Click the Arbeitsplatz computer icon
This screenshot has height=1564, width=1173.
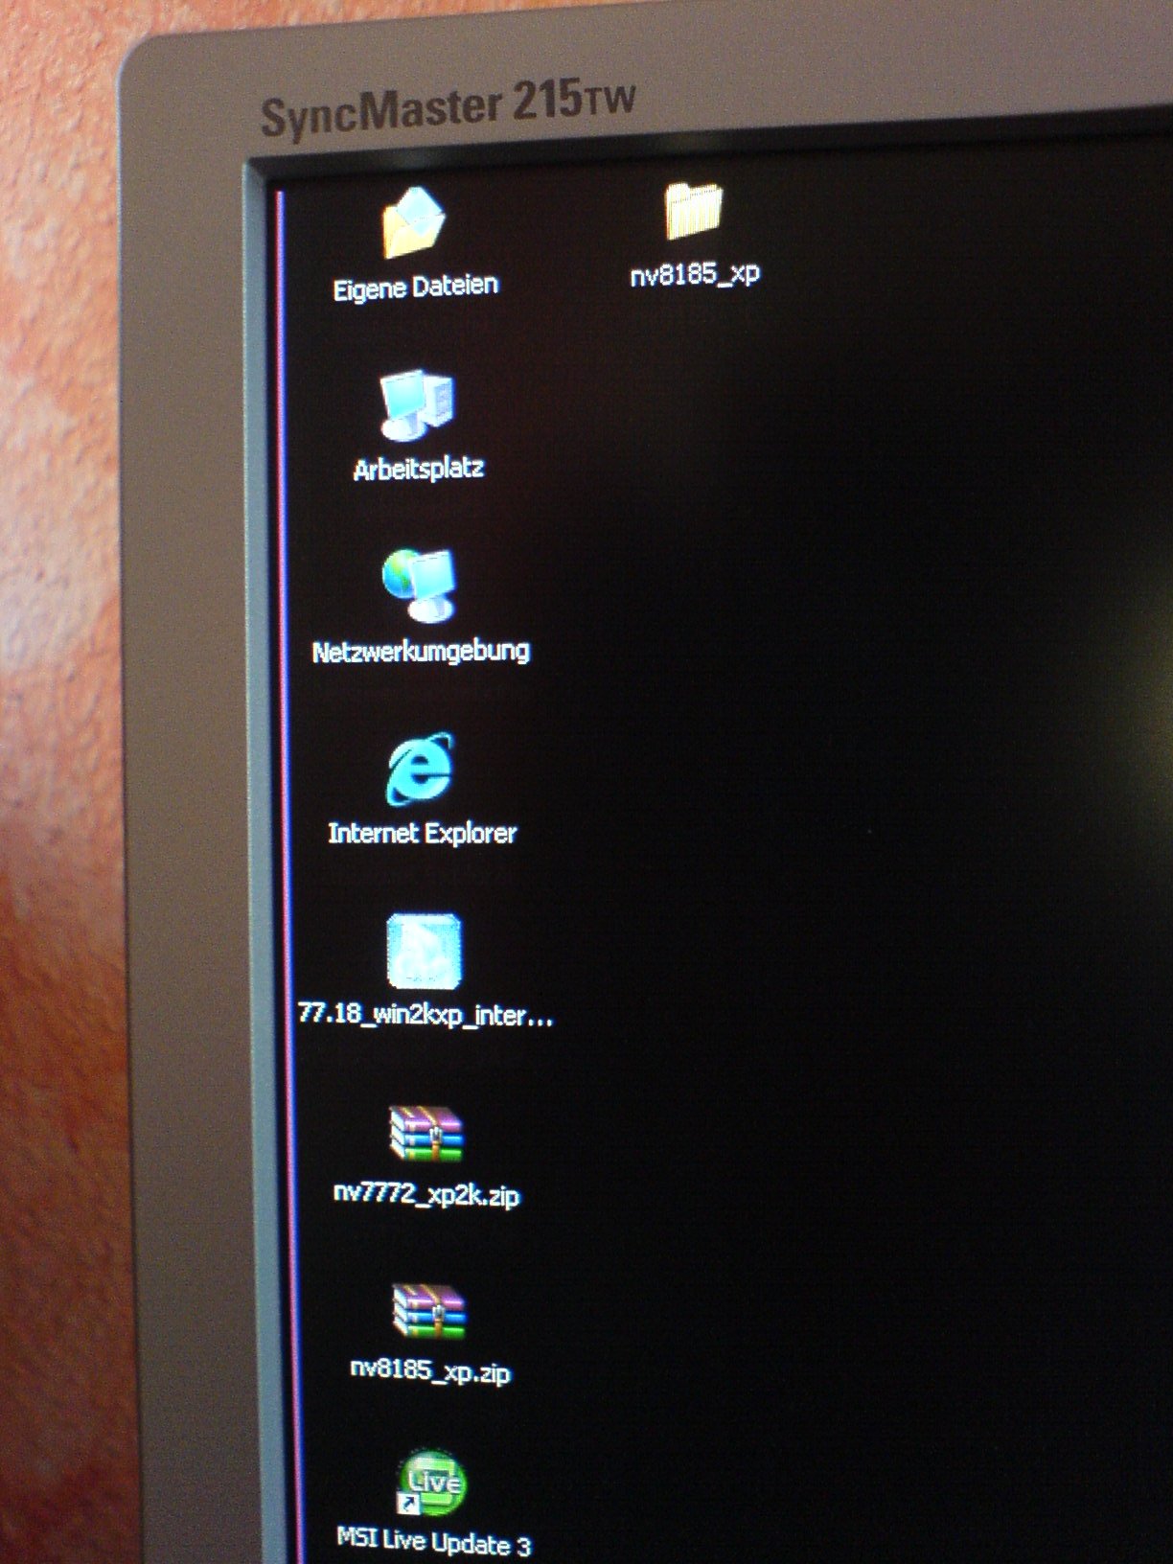pyautogui.click(x=418, y=404)
